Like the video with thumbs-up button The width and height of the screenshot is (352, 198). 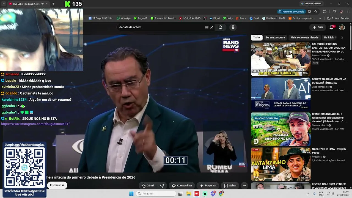148,186
